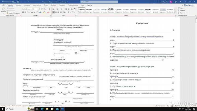Switch to the Вид tab
Image resolution: width=197 pixels, height=111 pixels.
(x=82, y=5)
